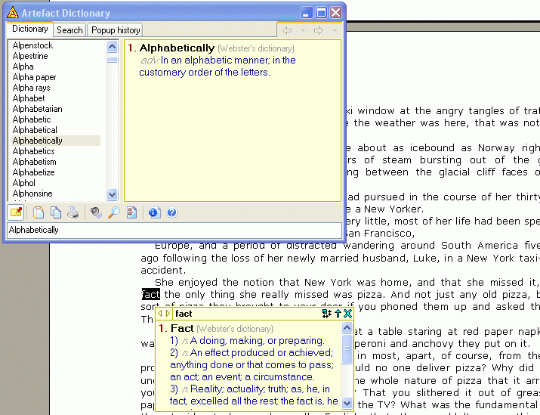Select Alphabetic in word list
540x415 pixels.
tap(32, 119)
